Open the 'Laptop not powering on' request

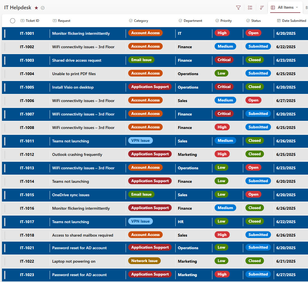pyautogui.click(x=73, y=261)
